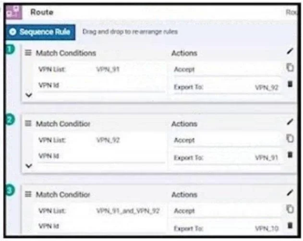The width and height of the screenshot is (303, 241).
Task: Delete rule 1 with trash icon
Action: point(290,84)
